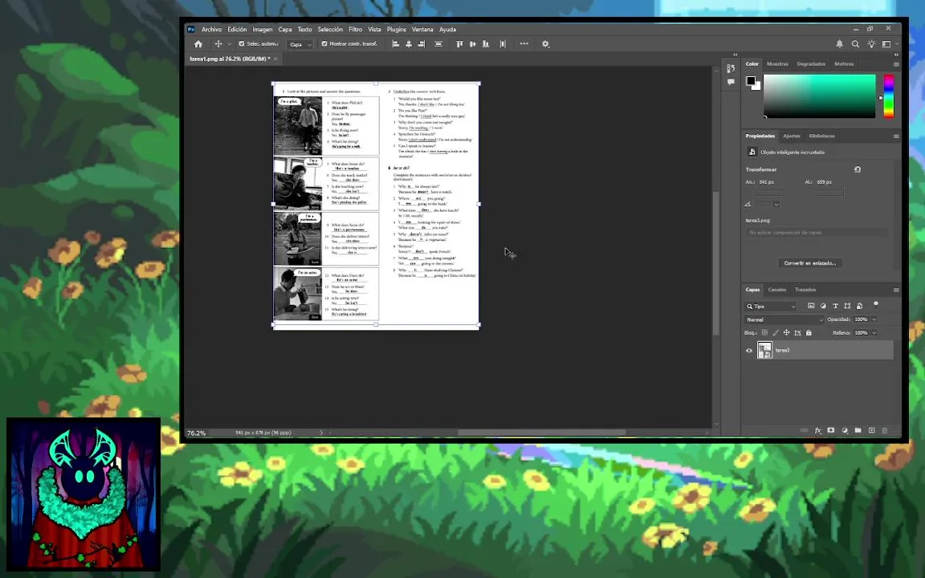Toggle lock image pixels brush
The width and height of the screenshot is (925, 578).
(x=776, y=332)
